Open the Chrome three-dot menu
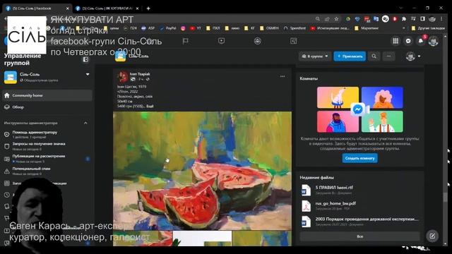 [441, 19]
